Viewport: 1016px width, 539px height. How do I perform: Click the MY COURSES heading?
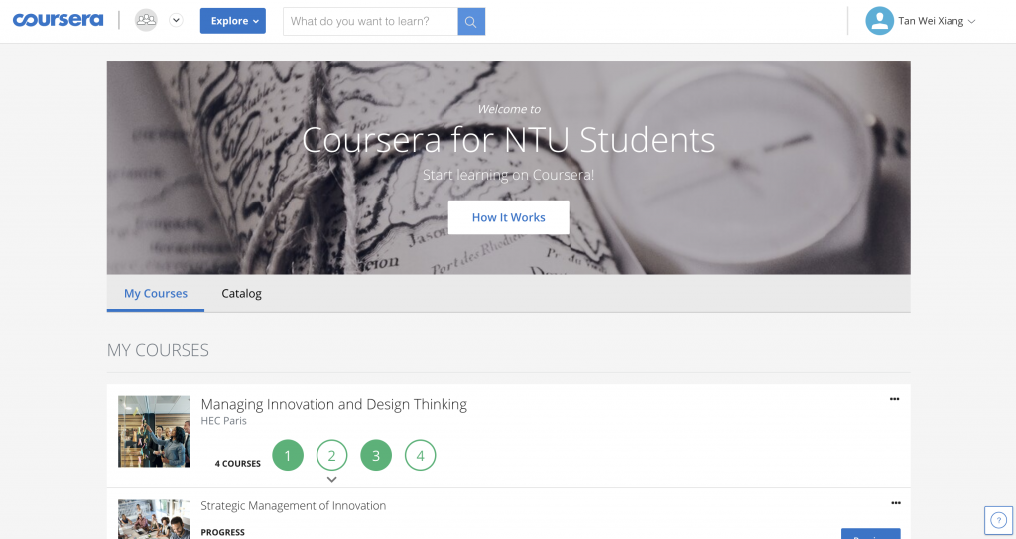pos(158,350)
